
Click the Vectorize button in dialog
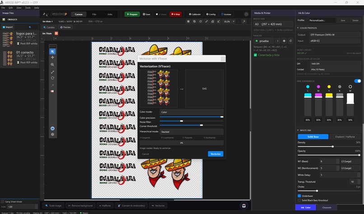click(215, 154)
